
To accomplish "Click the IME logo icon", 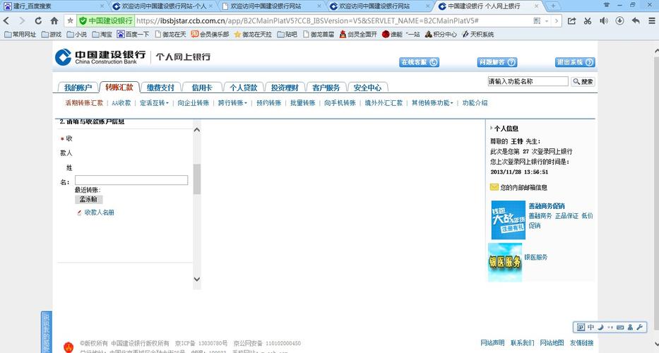I will (x=581, y=327).
